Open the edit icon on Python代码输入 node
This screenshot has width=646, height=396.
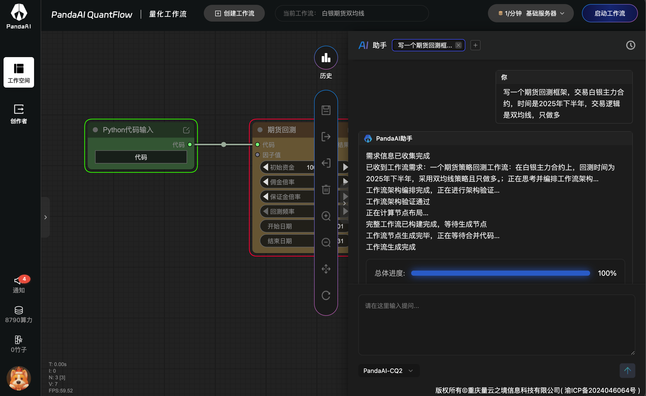pos(186,130)
